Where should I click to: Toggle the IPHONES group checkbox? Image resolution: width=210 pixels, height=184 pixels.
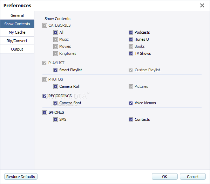click(45, 112)
